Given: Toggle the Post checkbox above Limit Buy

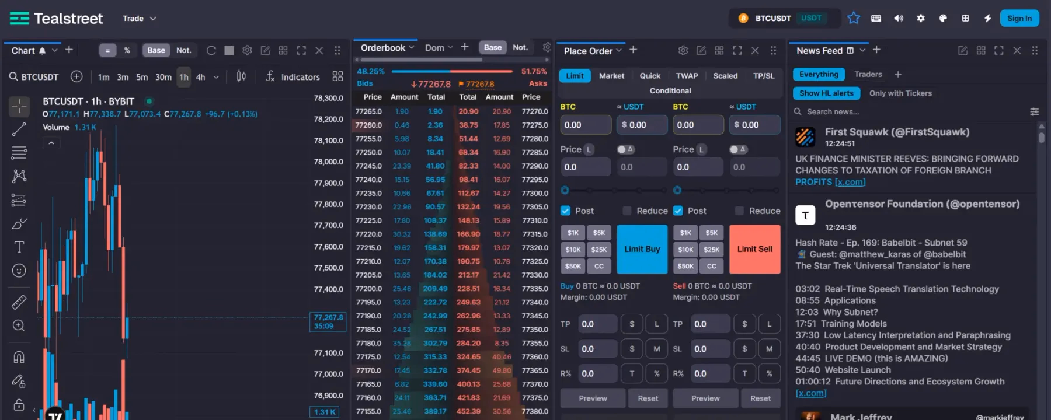Looking at the screenshot, I should [565, 211].
